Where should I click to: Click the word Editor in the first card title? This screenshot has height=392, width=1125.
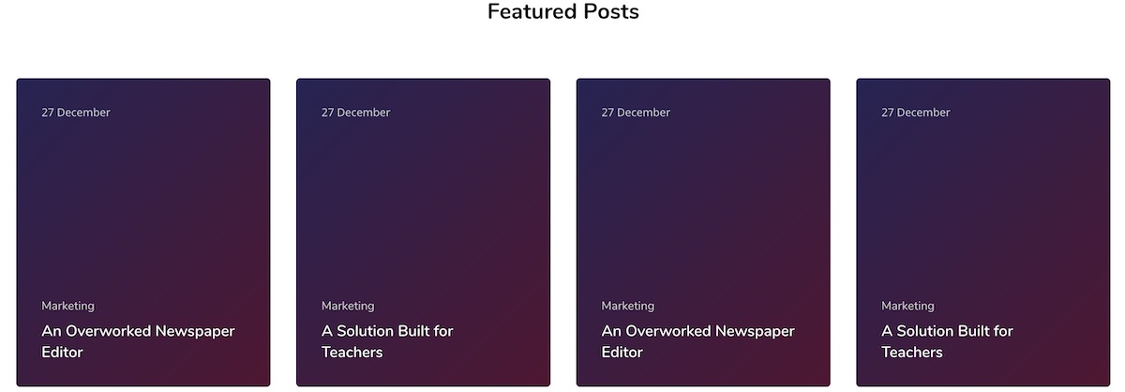62,353
